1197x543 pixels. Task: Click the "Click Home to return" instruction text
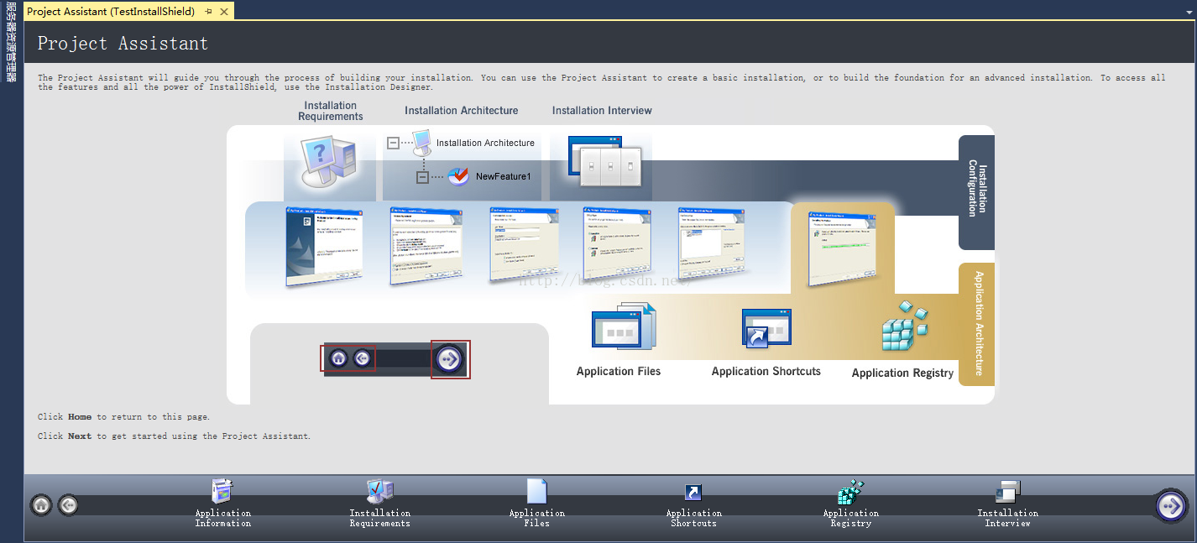click(x=123, y=417)
